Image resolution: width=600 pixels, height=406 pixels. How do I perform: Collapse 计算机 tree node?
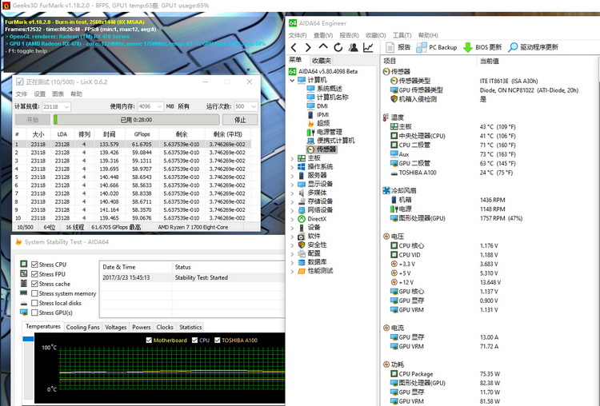(292, 80)
